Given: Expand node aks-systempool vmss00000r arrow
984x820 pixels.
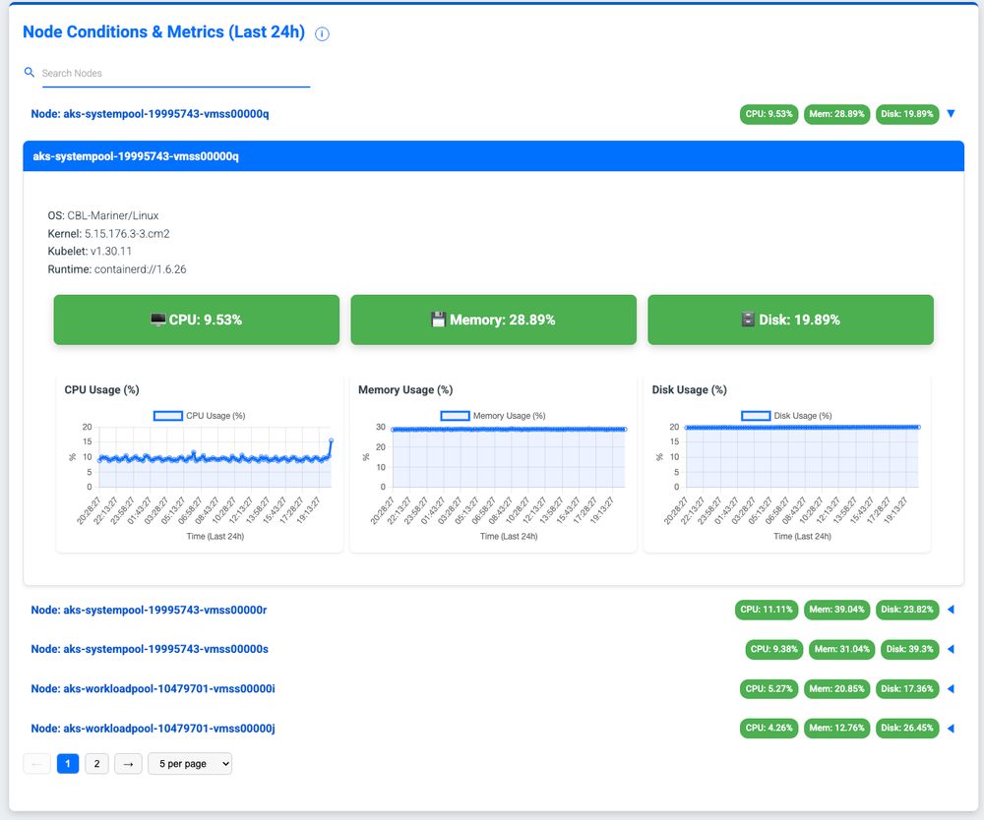Looking at the screenshot, I should pos(951,610).
